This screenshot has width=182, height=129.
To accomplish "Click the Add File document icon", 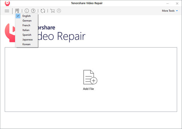I will tap(90, 77).
